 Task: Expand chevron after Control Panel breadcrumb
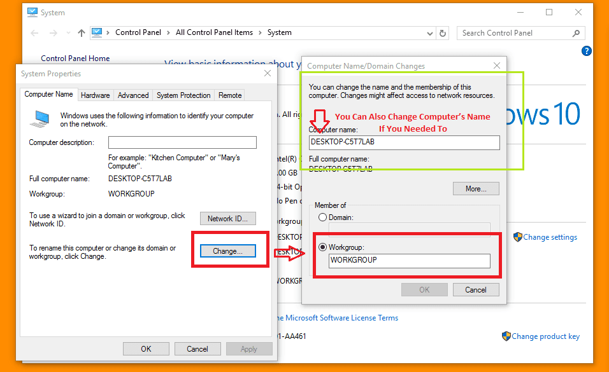tap(168, 33)
